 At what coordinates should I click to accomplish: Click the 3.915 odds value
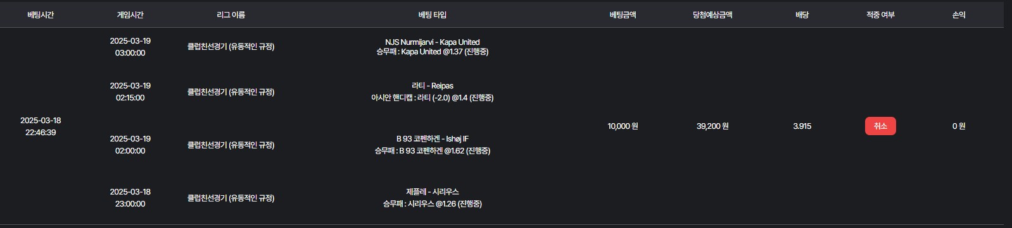click(802, 126)
